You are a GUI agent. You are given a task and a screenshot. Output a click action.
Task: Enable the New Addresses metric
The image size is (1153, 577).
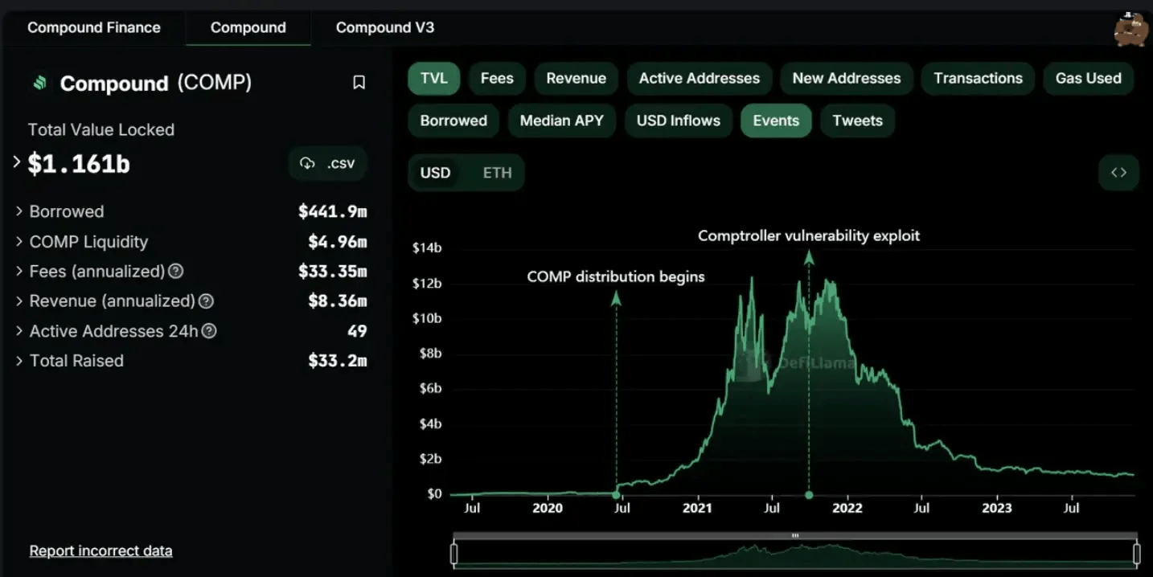(847, 79)
